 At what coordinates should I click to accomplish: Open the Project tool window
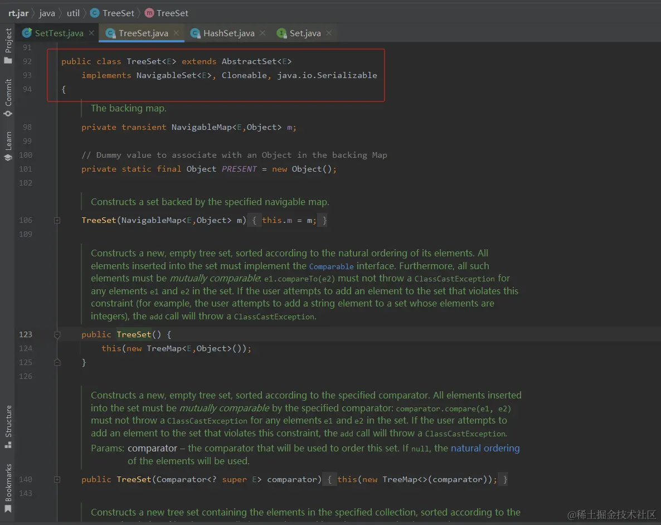(8, 46)
